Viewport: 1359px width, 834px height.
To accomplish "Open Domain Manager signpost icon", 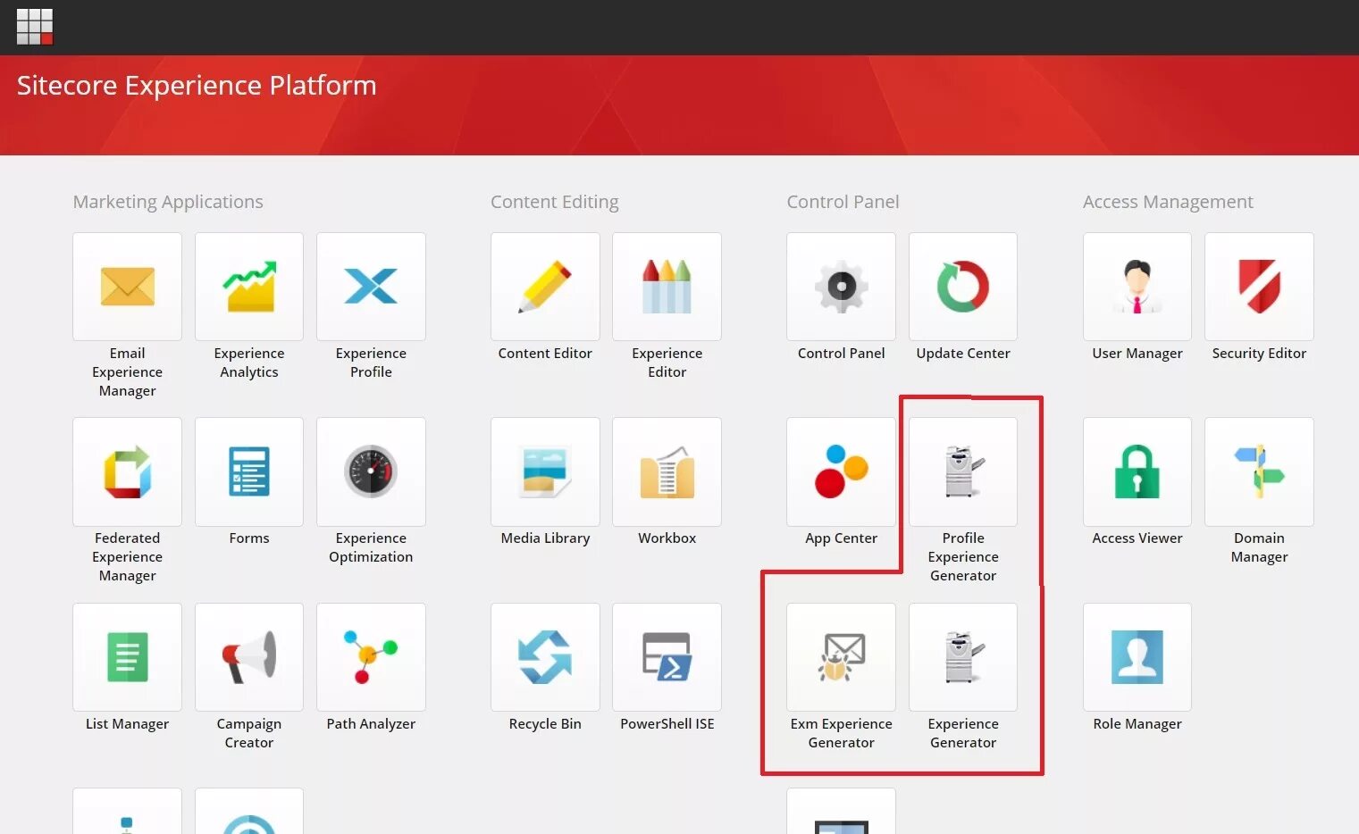I will (1259, 471).
